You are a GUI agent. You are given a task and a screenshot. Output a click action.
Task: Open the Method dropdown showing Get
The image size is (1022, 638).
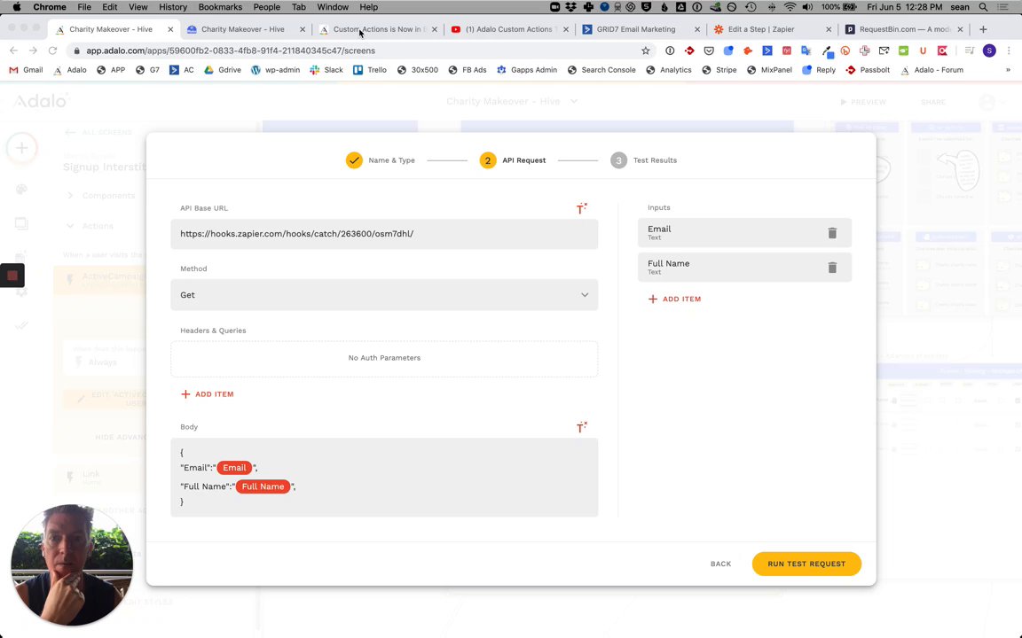pyautogui.click(x=384, y=295)
